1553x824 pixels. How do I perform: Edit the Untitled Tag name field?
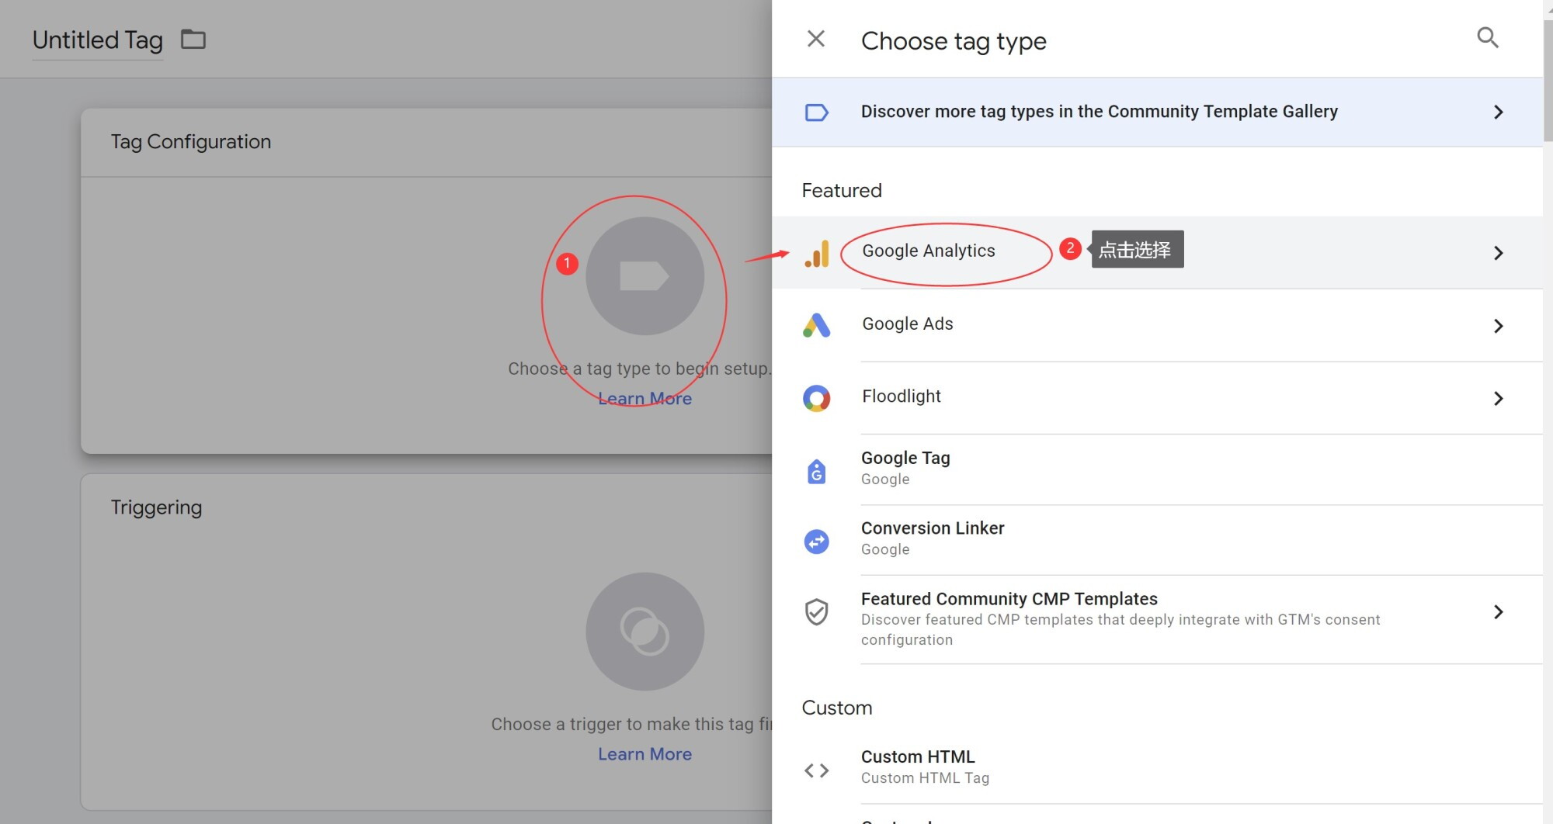[x=98, y=40]
